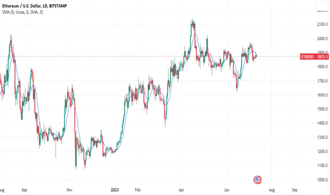The image size is (330, 195).
Task: Click the 1000.0 price axis label
Action: point(322,180)
